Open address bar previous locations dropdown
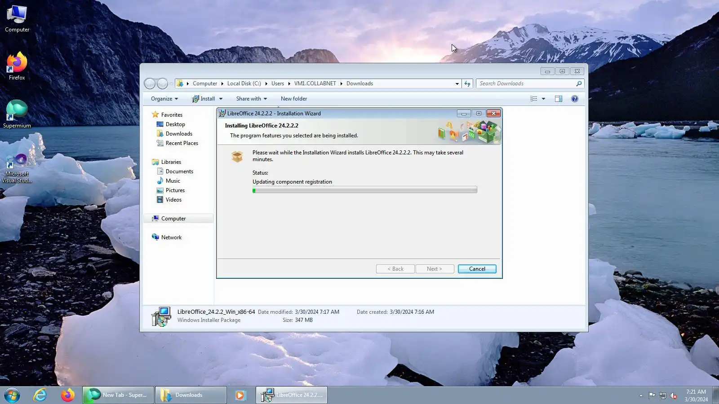The image size is (719, 404). [457, 83]
